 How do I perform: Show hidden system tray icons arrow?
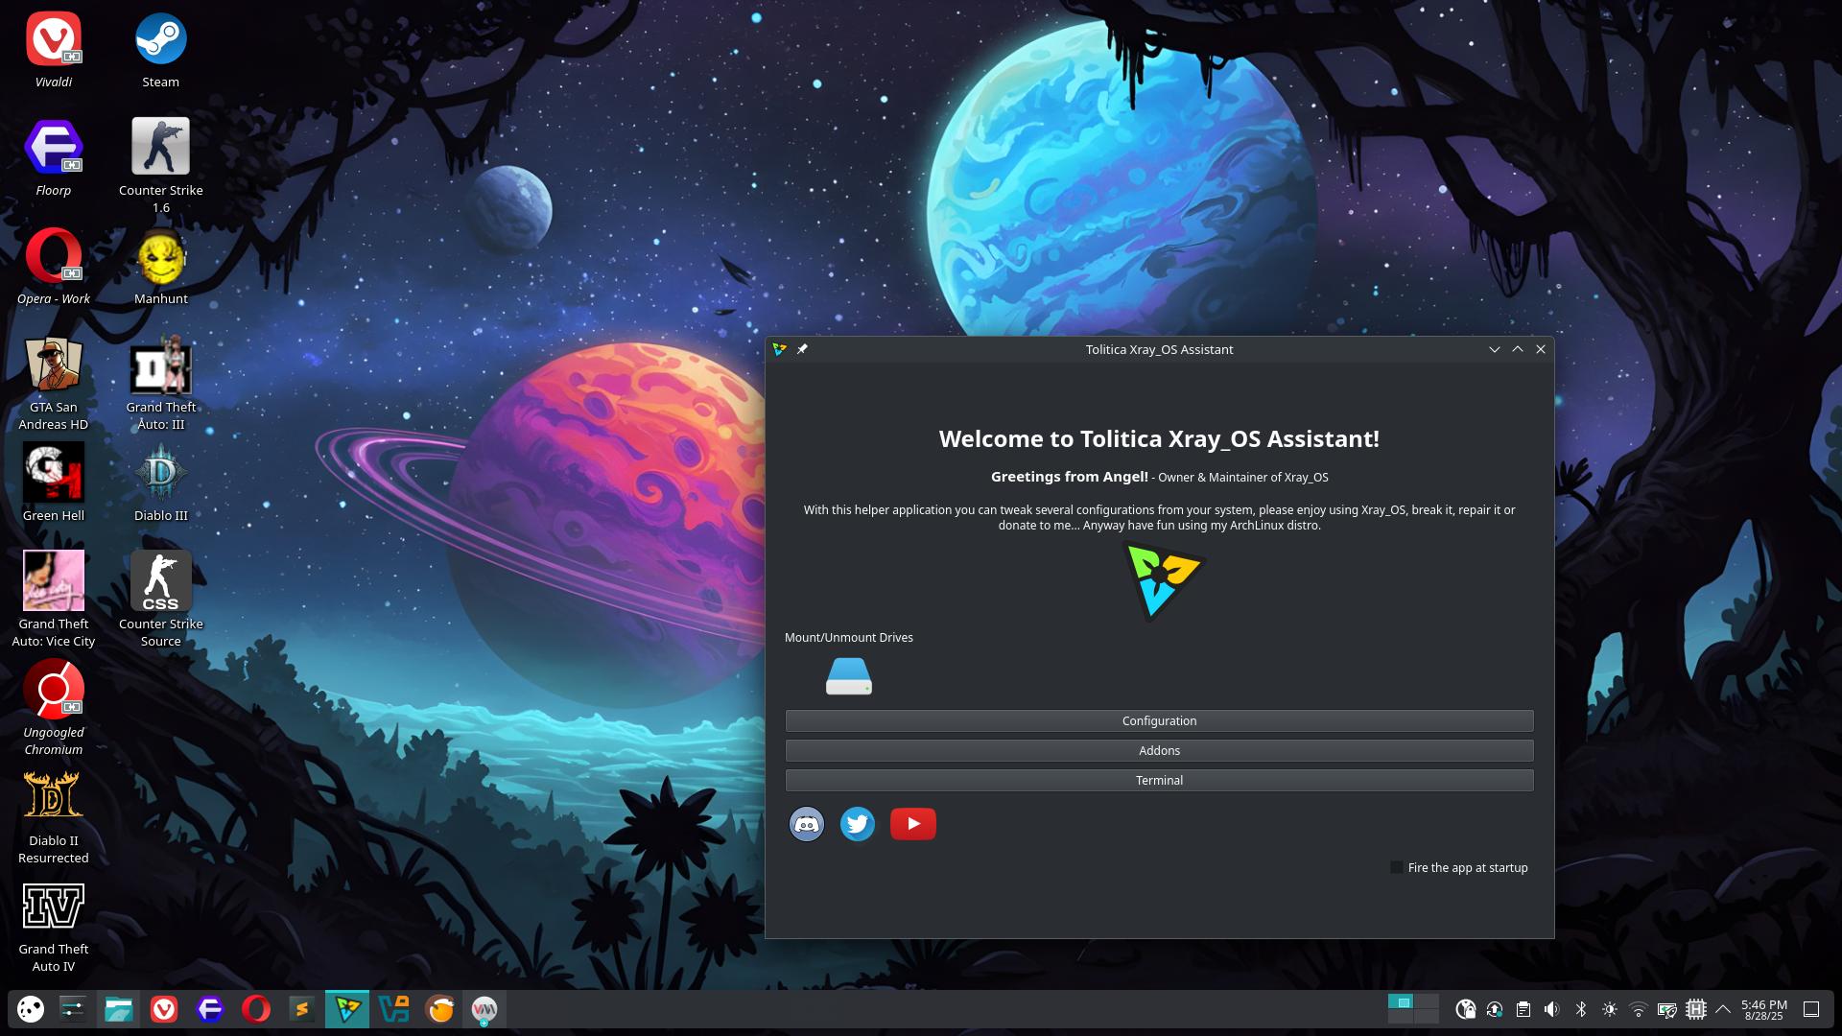pos(1723,1009)
